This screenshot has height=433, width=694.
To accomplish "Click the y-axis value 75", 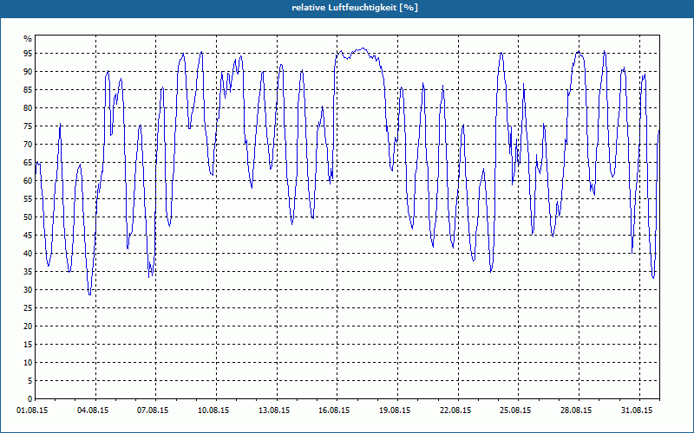I will point(28,126).
